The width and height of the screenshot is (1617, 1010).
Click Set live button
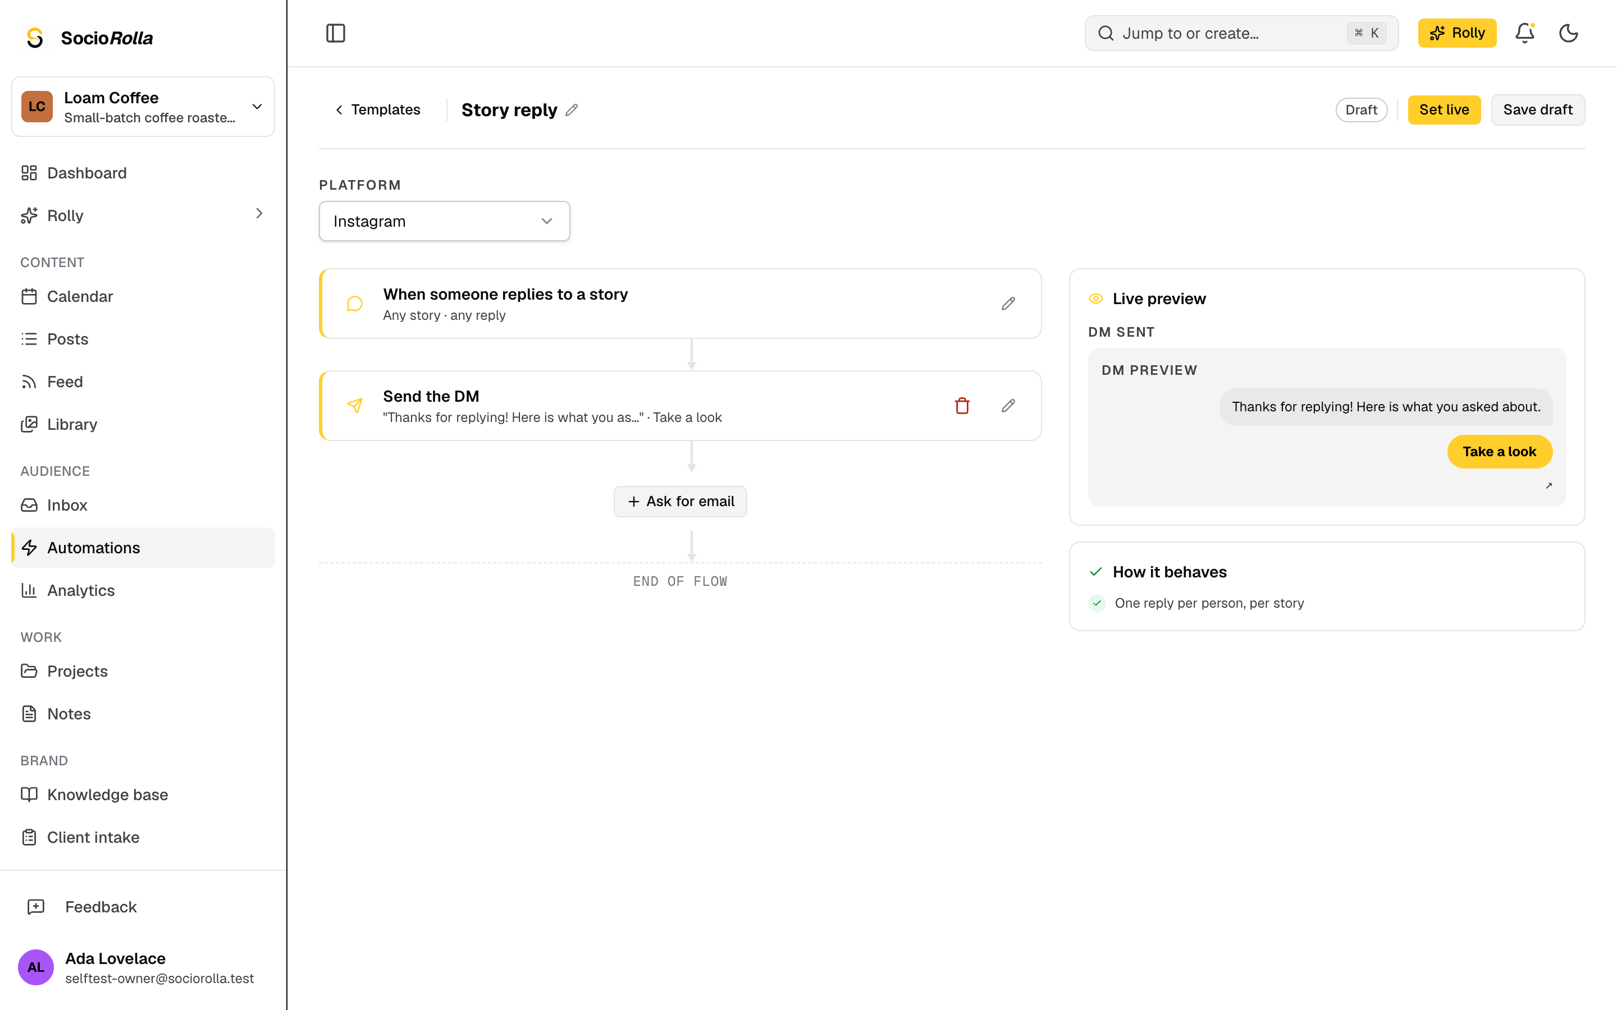pyautogui.click(x=1444, y=109)
